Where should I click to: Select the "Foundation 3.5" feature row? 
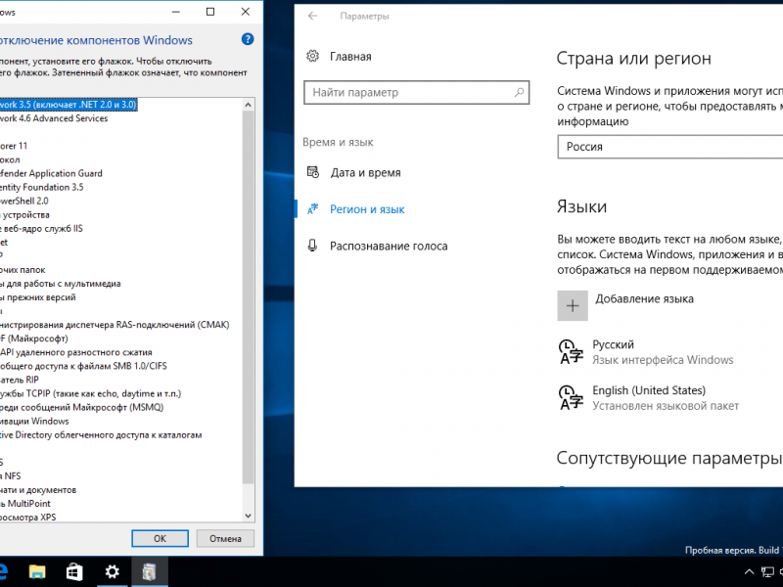click(x=42, y=187)
